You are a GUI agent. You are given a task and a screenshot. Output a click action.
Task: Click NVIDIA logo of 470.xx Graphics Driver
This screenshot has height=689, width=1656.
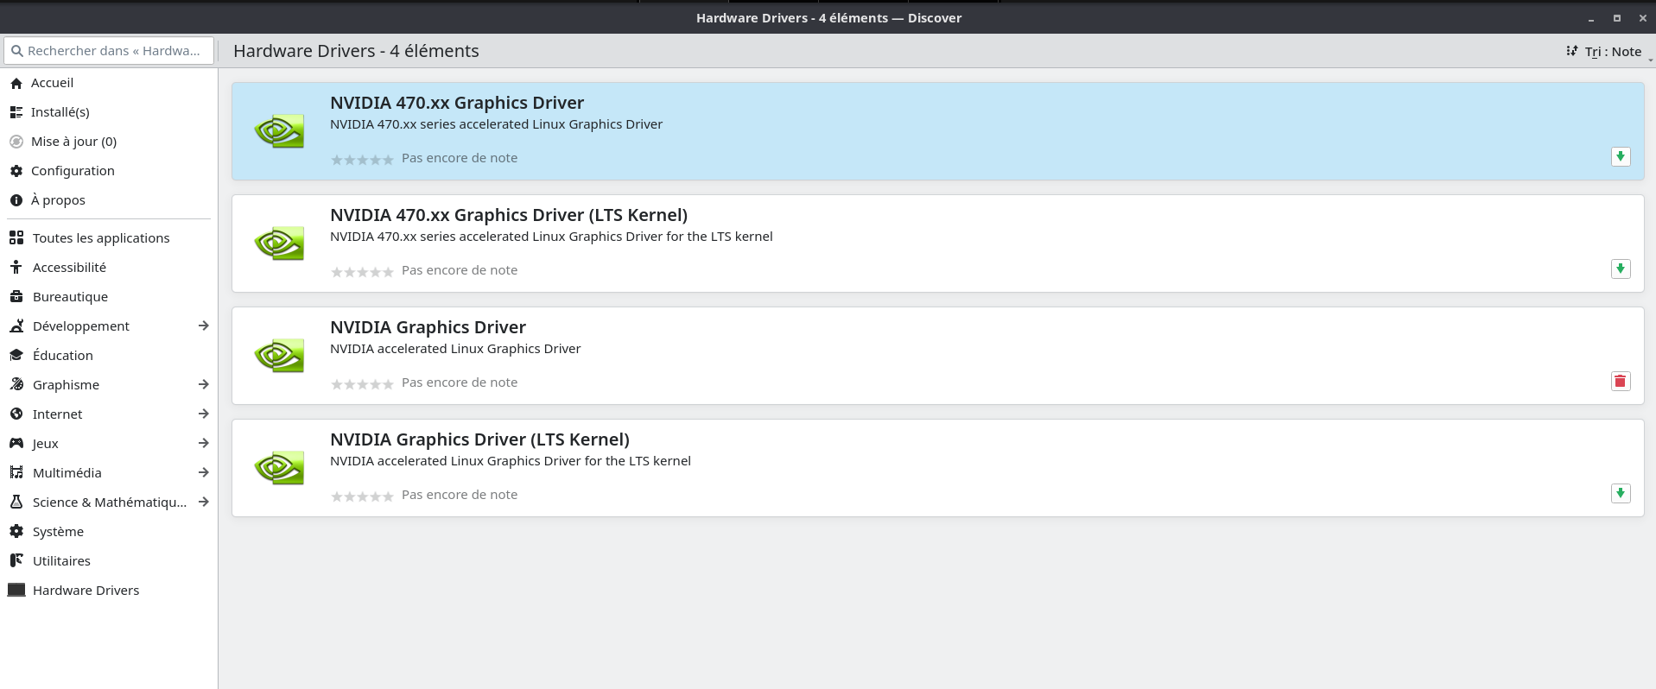(x=279, y=131)
